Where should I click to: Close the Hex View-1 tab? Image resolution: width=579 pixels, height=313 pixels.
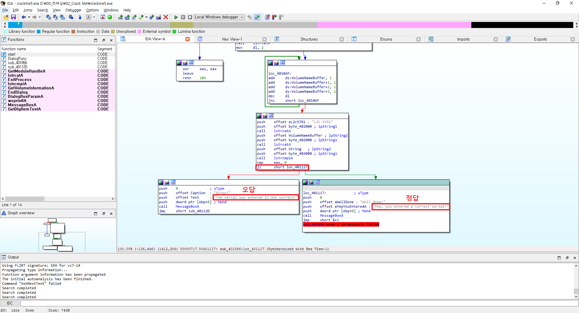[x=264, y=39]
